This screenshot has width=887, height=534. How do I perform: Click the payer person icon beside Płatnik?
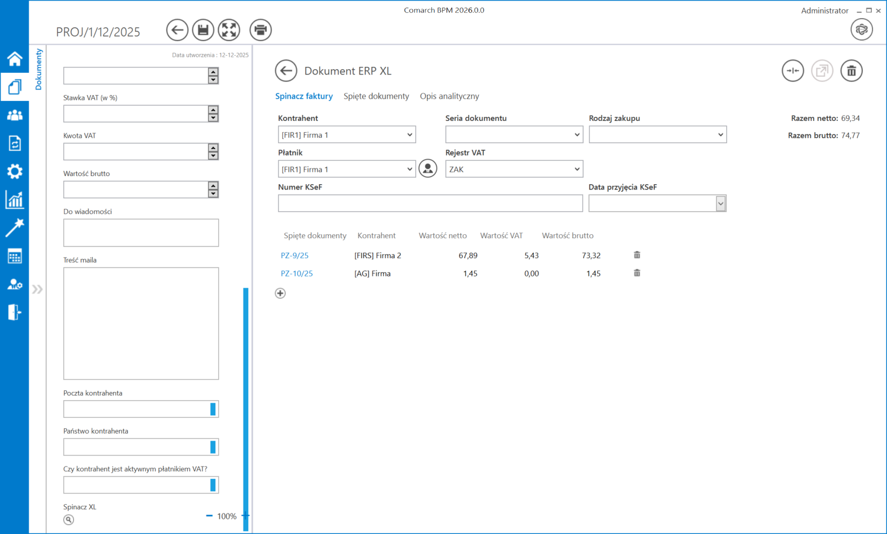(428, 169)
